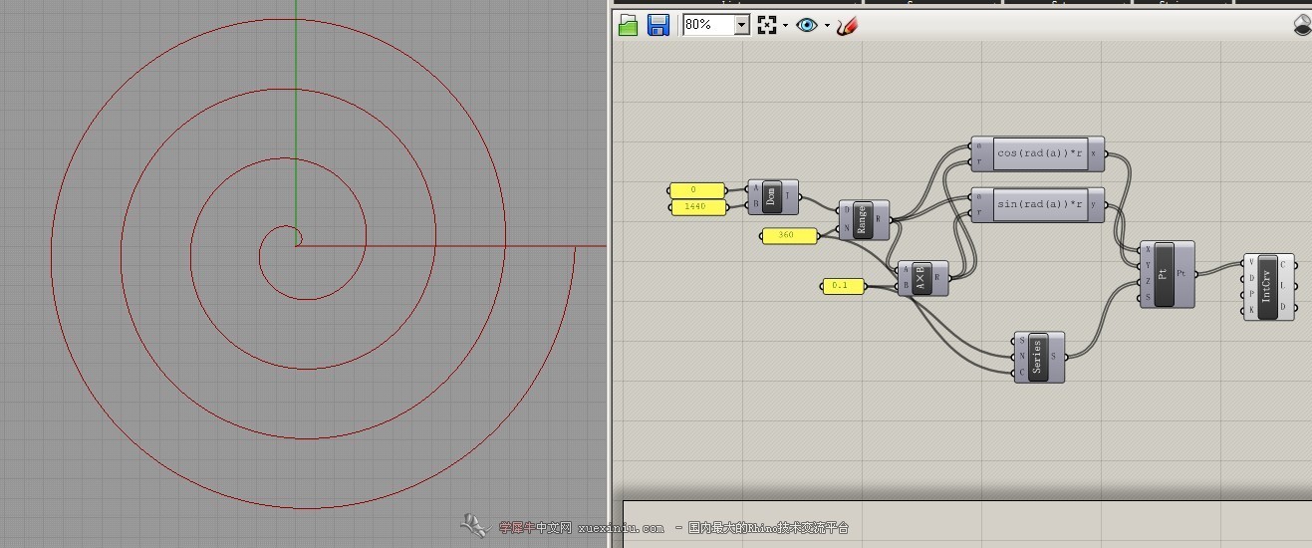Click the preview sphere icon at toolbar right
The image size is (1312, 548).
1302,26
